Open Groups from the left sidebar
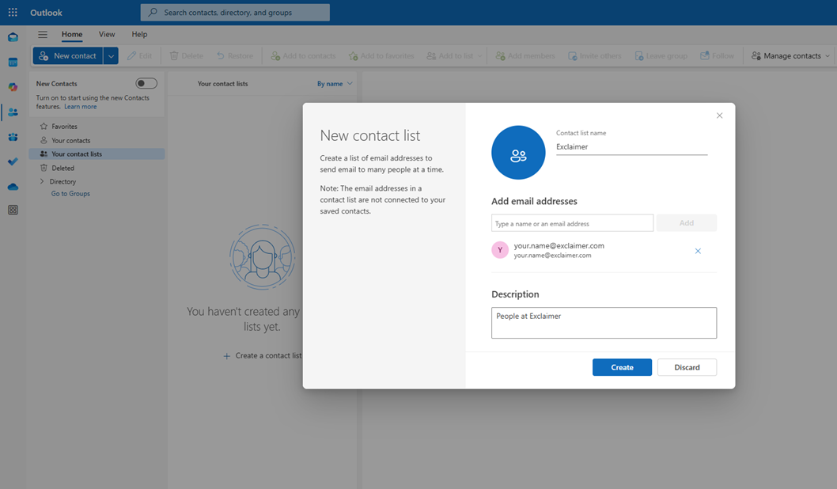837x489 pixels. (x=12, y=137)
